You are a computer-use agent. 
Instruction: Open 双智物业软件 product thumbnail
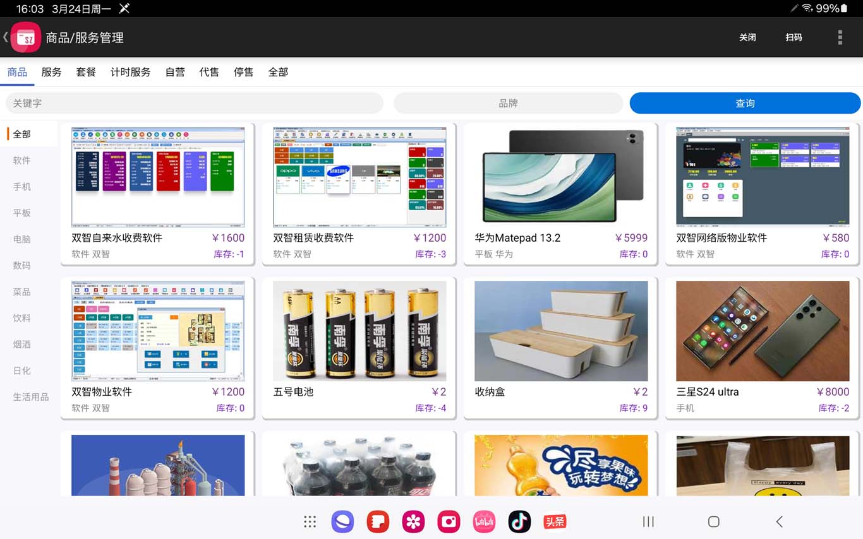158,331
